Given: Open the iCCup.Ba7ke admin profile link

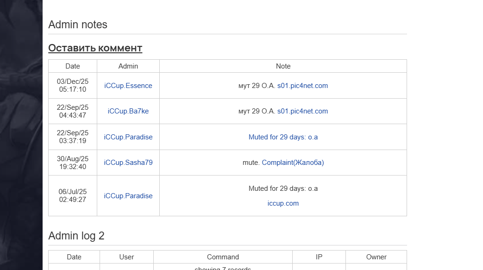Looking at the screenshot, I should (128, 111).
